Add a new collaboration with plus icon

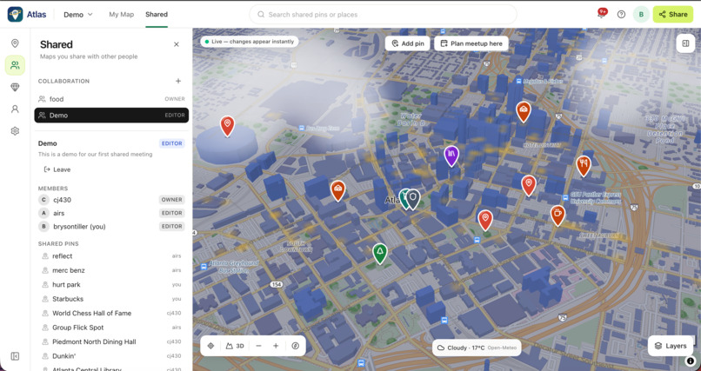click(178, 81)
